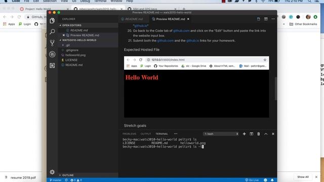Click the Show Source editor action icon
Viewport: 324px width, 182px height.
coord(259,19)
